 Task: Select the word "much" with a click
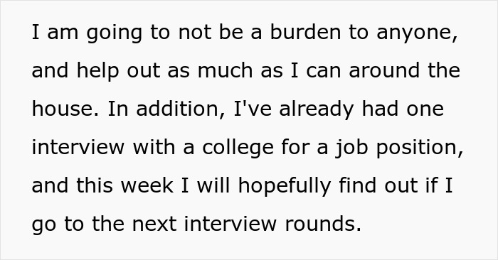tap(226, 70)
